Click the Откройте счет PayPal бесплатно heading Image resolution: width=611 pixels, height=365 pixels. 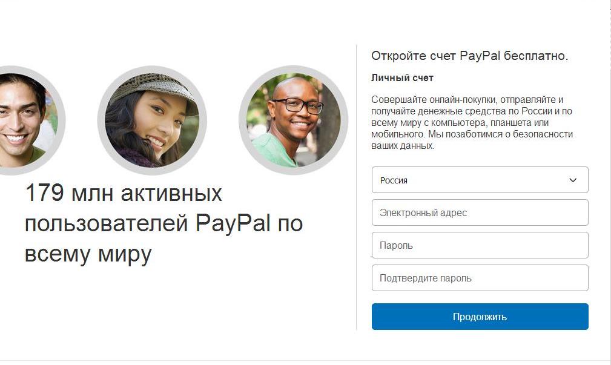pos(469,56)
